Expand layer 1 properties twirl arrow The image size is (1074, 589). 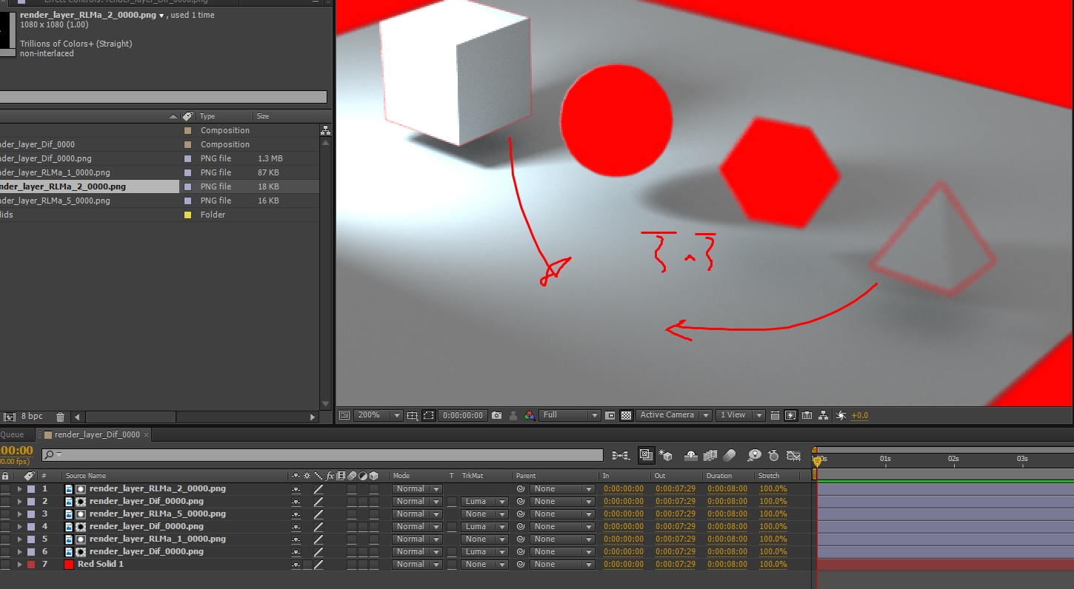(20, 489)
